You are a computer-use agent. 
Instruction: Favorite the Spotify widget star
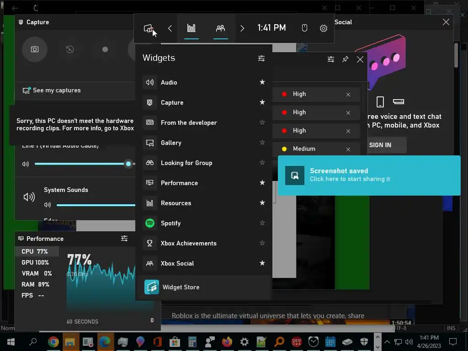pos(262,223)
